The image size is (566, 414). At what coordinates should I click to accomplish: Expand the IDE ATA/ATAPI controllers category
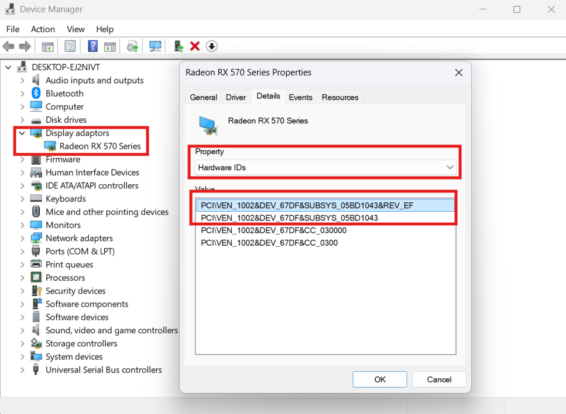tap(22, 186)
